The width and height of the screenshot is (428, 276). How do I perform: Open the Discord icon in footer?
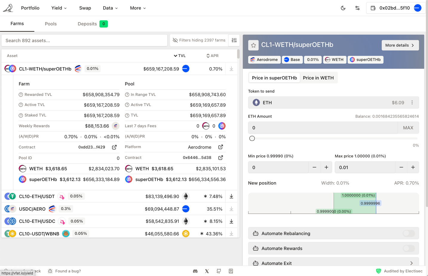pos(195,271)
